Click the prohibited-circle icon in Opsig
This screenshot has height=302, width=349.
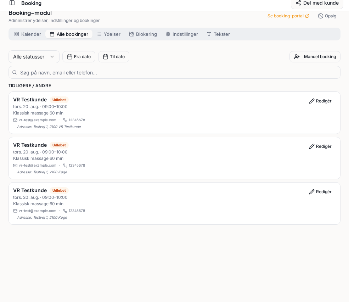321,16
